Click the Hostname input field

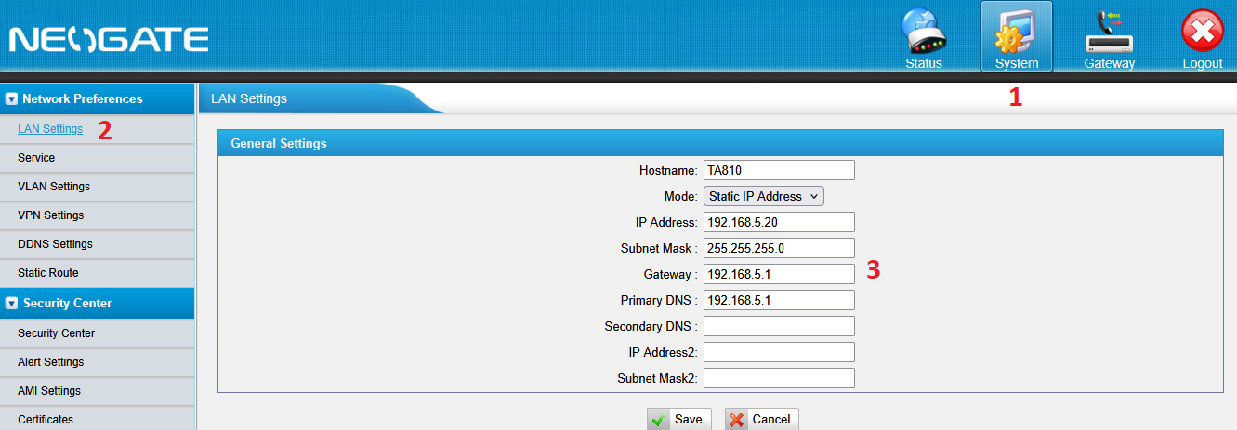tap(778, 170)
